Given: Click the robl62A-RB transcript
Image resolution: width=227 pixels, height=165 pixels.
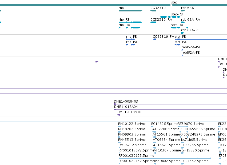Looking at the screenshot, I should (x=182, y=33).
